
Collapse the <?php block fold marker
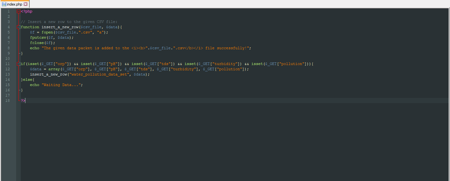(18, 11)
